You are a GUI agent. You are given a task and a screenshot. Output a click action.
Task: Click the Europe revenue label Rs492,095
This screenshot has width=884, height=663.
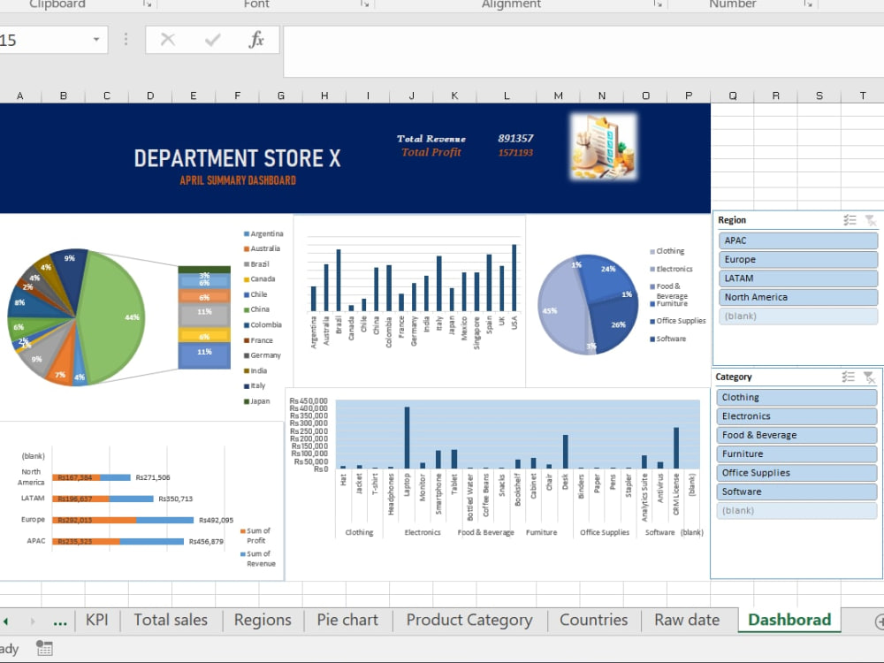(x=216, y=521)
